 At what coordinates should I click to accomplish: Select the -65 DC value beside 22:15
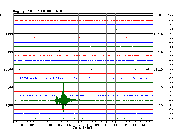click(x=171, y=87)
